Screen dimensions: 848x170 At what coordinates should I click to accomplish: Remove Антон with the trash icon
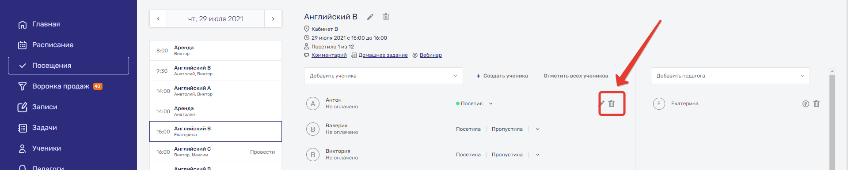click(x=612, y=103)
